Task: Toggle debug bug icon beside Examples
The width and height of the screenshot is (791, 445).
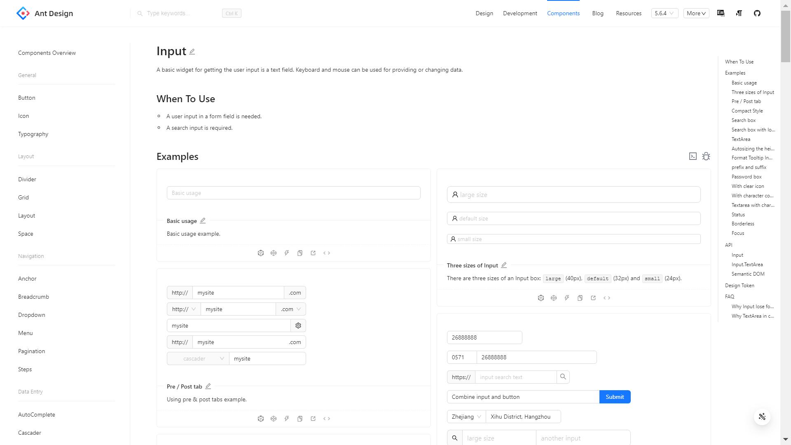Action: (x=706, y=156)
